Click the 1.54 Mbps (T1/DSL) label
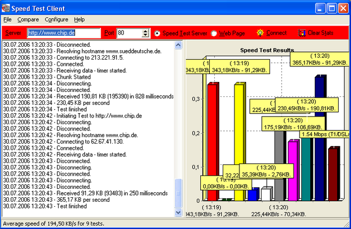 [x=325, y=134]
